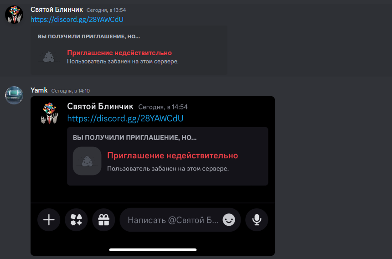
Task: Click the 14:10 timestamp next to Yamk
Action: click(71, 91)
